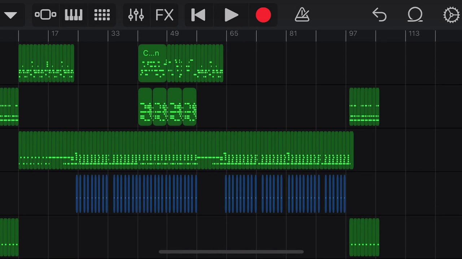Tap the horizontal scroll indicator at bottom
Screen dimensions: 462x259
pos(231,252)
